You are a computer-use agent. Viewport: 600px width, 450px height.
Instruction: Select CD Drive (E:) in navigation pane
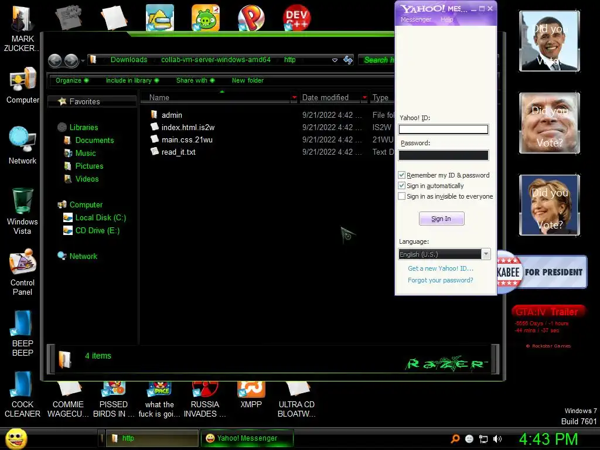click(97, 231)
